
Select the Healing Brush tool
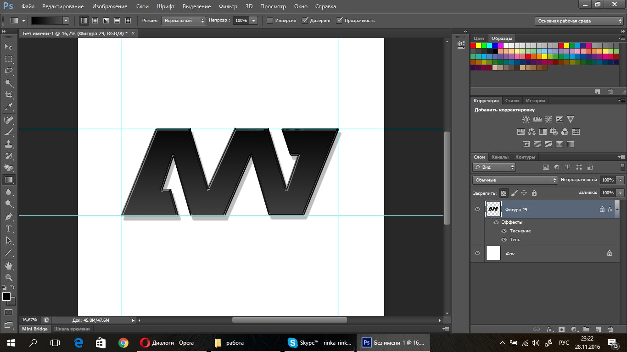(9, 120)
